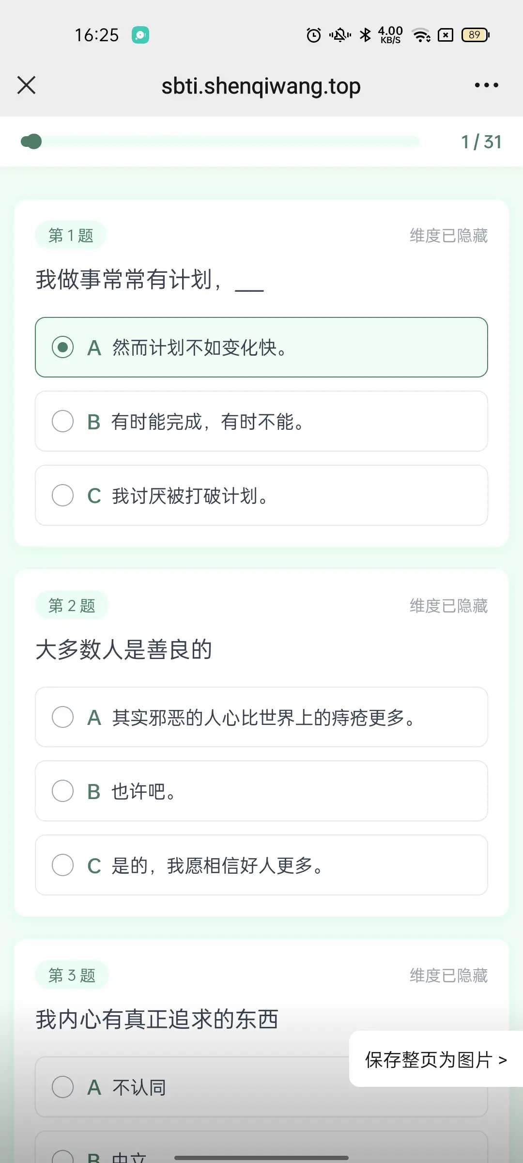Select answer C 是的，我愿相信好人更多
Image resolution: width=523 pixels, height=1163 pixels.
click(x=261, y=865)
